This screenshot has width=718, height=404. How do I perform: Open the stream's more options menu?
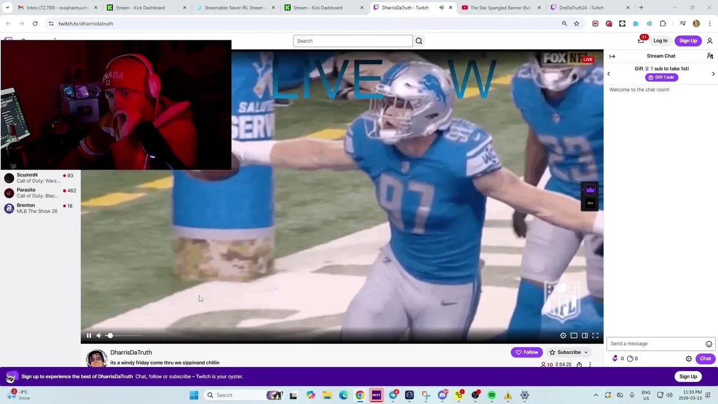coord(590,365)
